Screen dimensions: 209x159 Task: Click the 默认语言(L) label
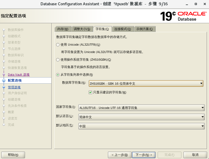pyautogui.click(x=65, y=116)
